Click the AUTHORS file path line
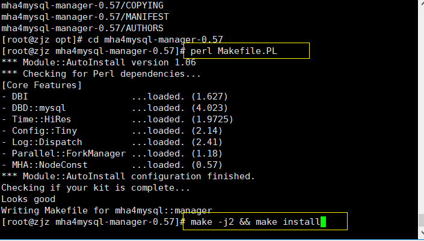Viewport: 424px width, 241px height. (82, 28)
